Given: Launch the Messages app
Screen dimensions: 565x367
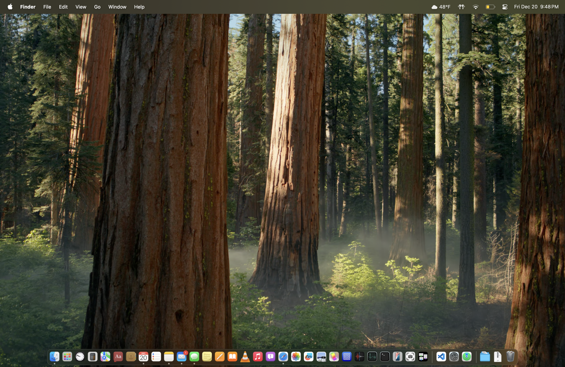Looking at the screenshot, I should click(194, 357).
